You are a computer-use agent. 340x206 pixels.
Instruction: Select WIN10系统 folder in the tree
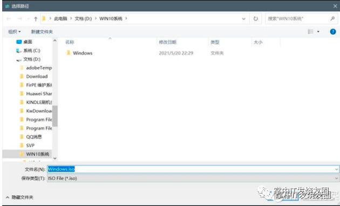pyautogui.click(x=37, y=154)
